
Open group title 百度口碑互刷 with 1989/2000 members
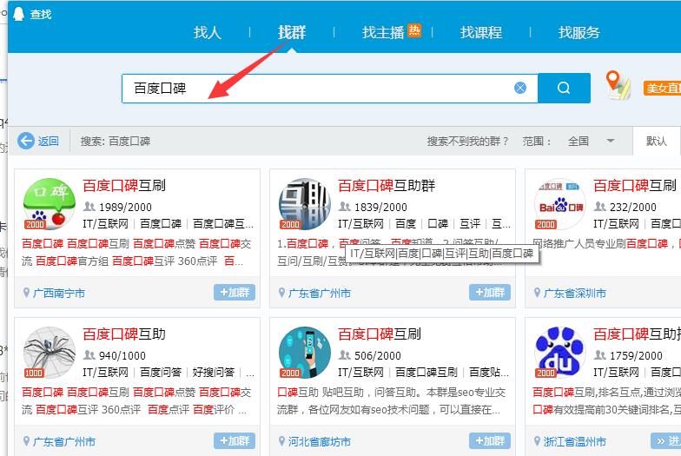pos(124,186)
